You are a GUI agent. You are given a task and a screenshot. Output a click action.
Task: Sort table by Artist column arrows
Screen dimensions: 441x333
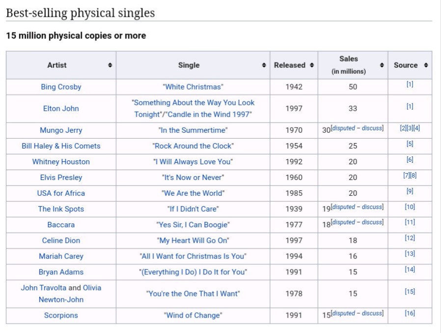click(110, 65)
